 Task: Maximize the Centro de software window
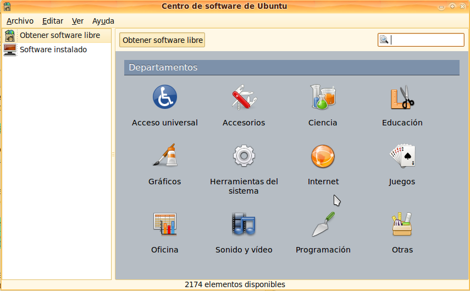coord(452,6)
